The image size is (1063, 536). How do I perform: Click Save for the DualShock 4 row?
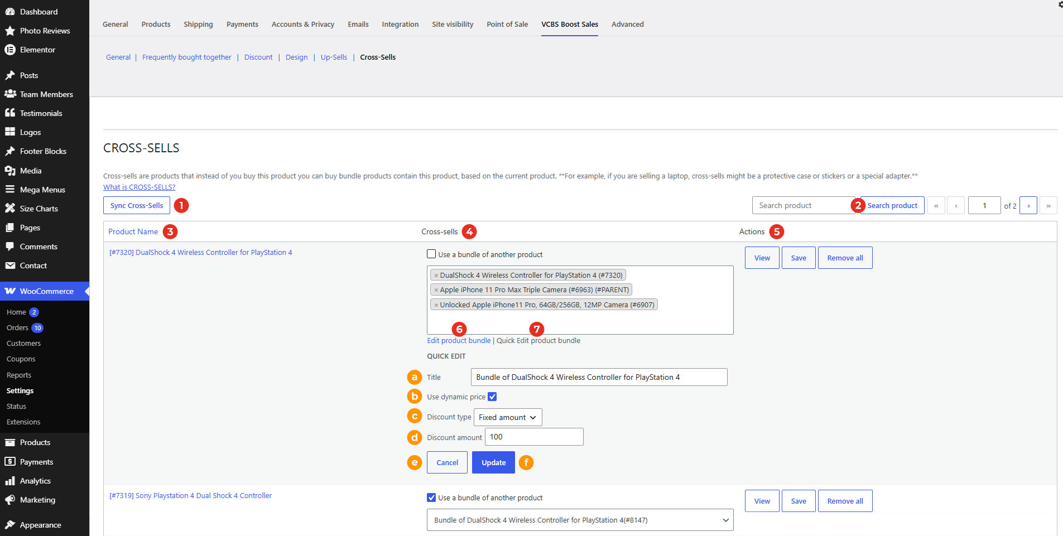(x=799, y=258)
